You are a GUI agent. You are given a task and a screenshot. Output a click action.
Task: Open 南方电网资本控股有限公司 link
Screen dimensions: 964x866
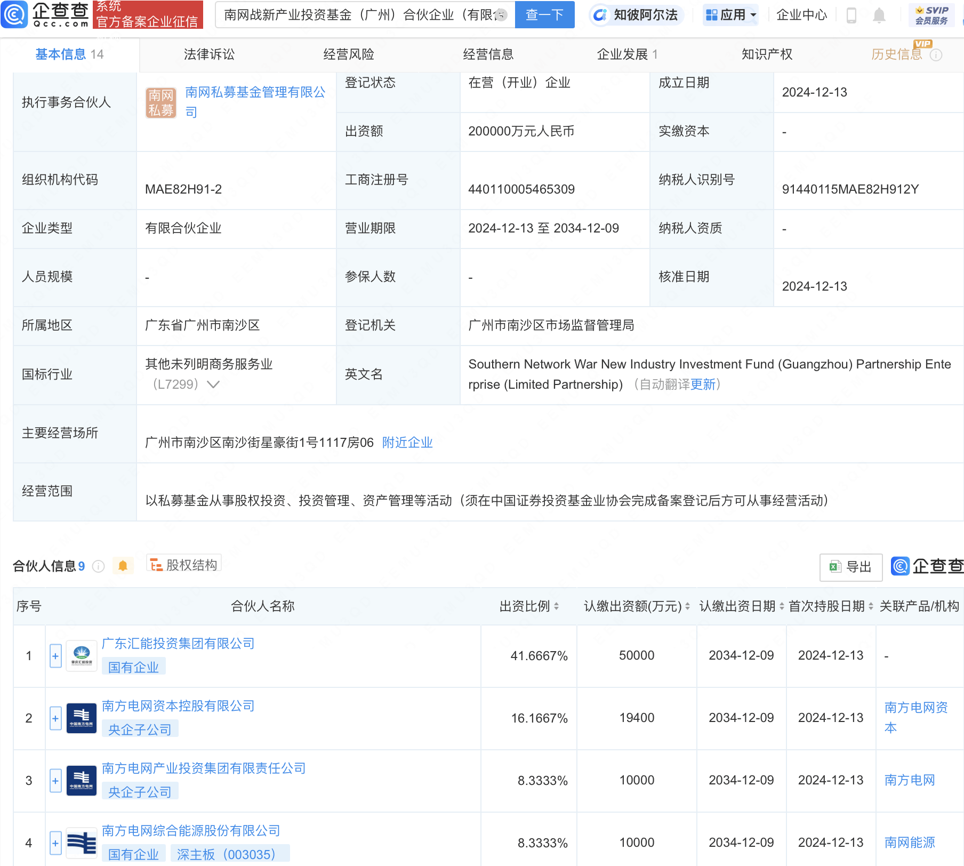178,706
